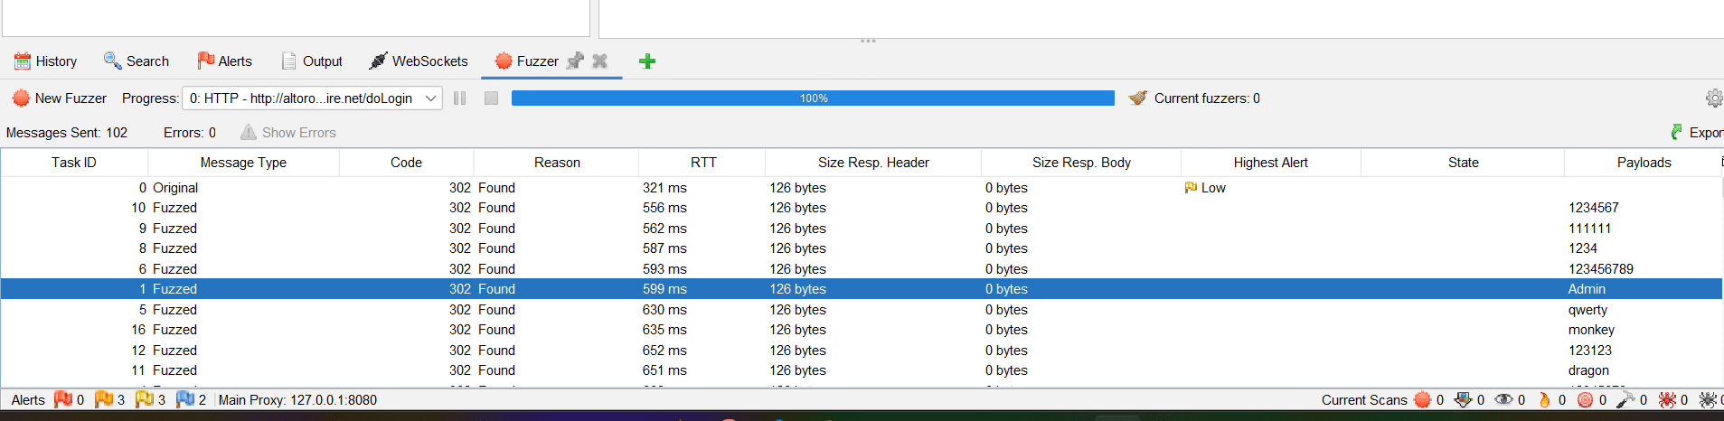Select the Original message row

tap(862, 188)
